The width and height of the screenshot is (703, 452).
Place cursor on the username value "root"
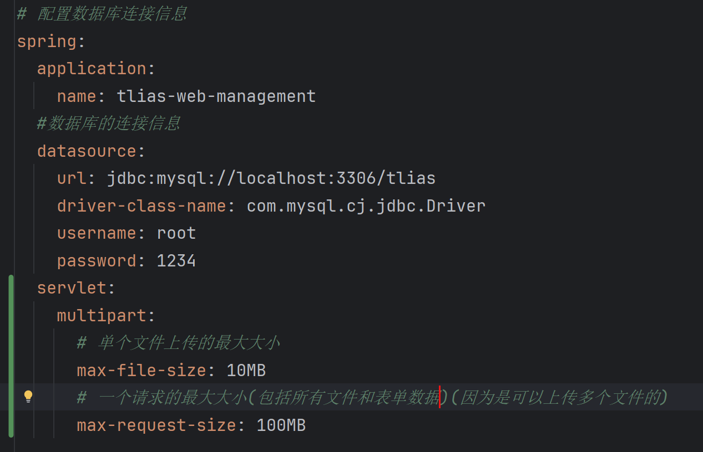tap(176, 233)
